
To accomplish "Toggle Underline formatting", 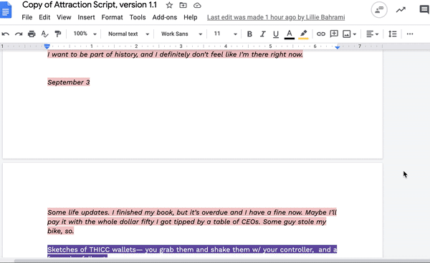I will (276, 34).
